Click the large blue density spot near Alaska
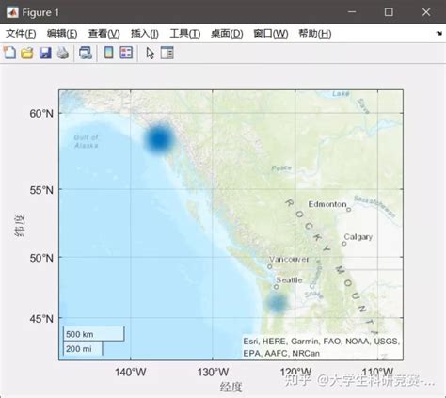This screenshot has width=446, height=398. (x=159, y=139)
